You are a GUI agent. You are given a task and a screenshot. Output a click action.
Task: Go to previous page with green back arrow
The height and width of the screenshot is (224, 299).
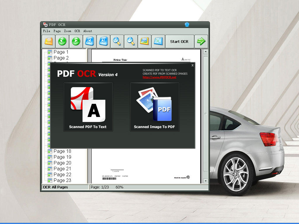62,41
